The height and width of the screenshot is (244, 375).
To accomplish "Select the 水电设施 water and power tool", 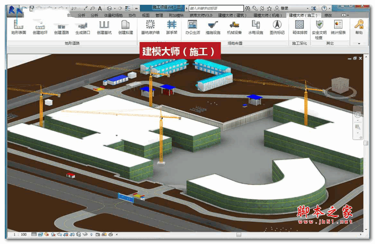I will (255, 28).
